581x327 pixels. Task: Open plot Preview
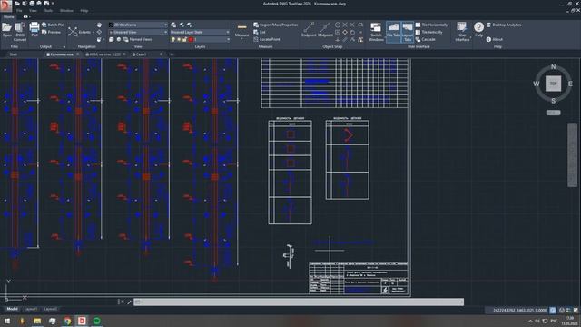tap(51, 33)
